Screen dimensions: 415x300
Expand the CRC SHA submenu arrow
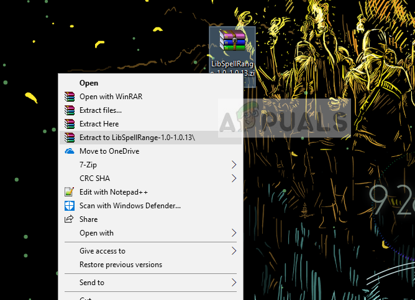click(x=234, y=179)
